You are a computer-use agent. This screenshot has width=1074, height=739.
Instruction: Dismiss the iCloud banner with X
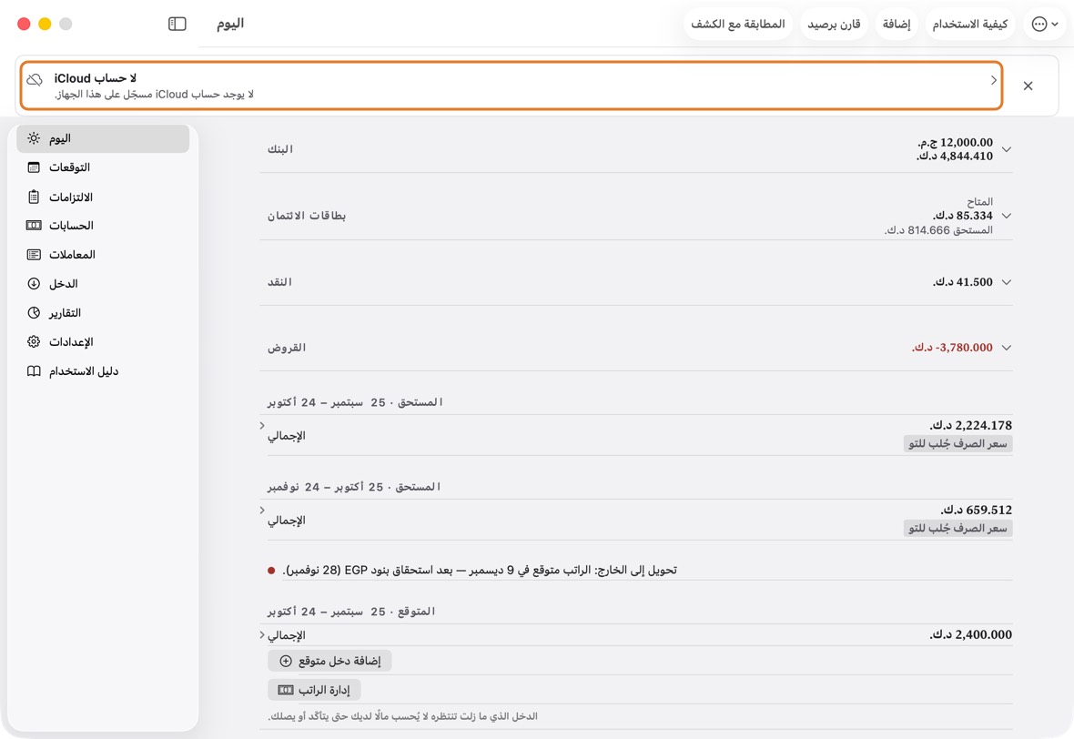pos(1028,86)
